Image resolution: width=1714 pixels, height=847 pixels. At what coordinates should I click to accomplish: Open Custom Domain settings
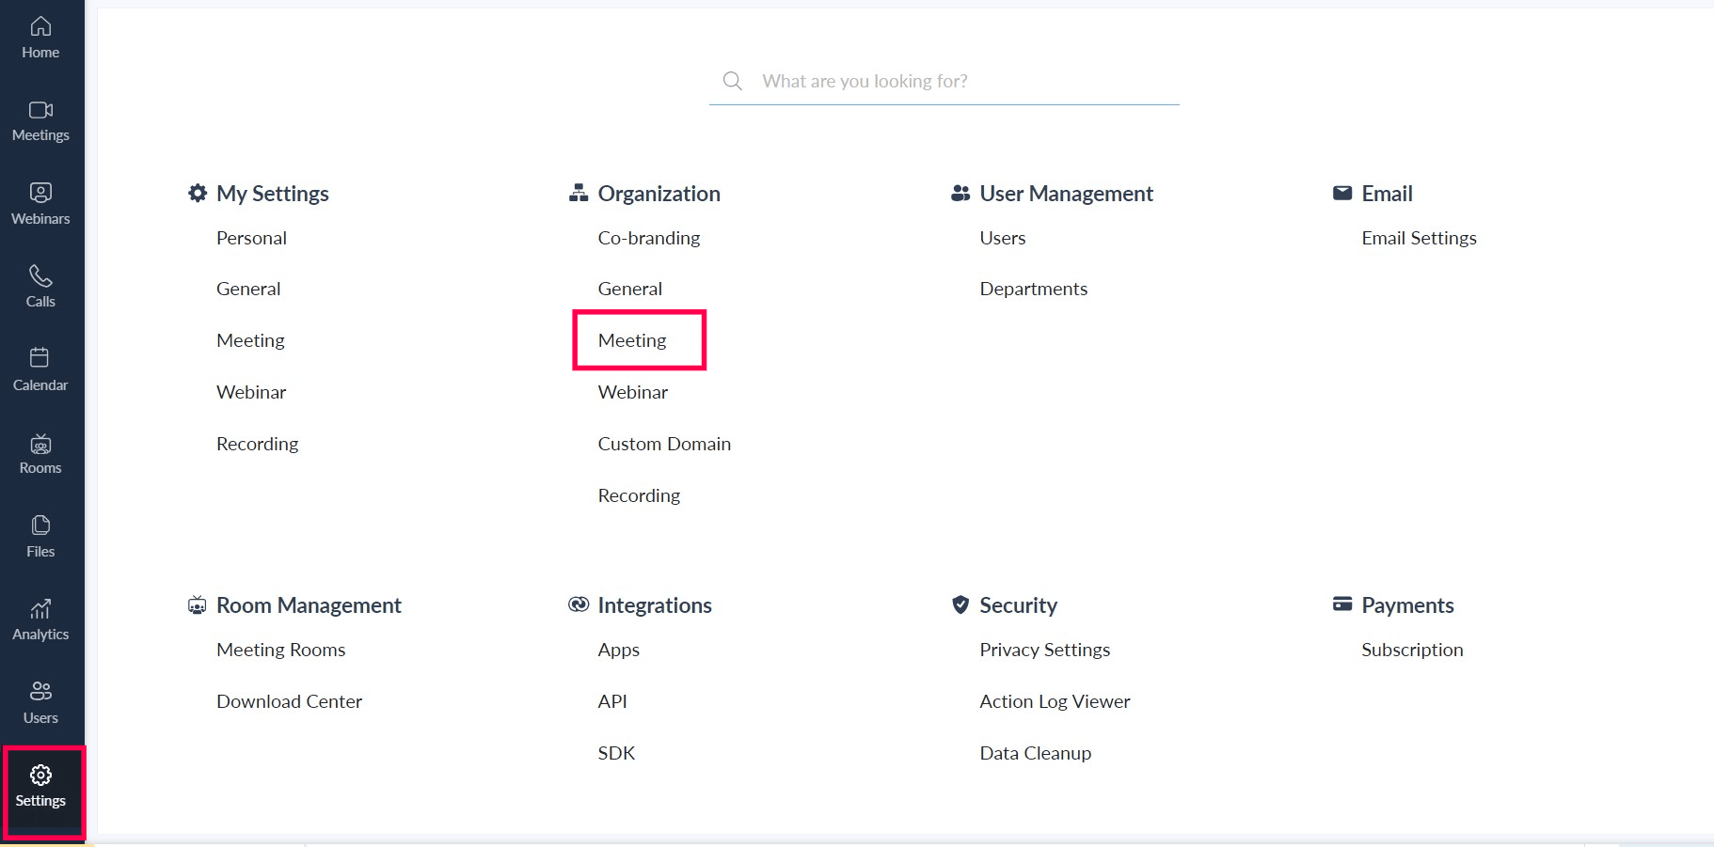pyautogui.click(x=664, y=444)
